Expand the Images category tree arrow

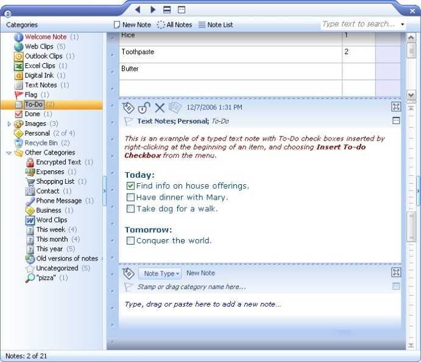(9, 124)
